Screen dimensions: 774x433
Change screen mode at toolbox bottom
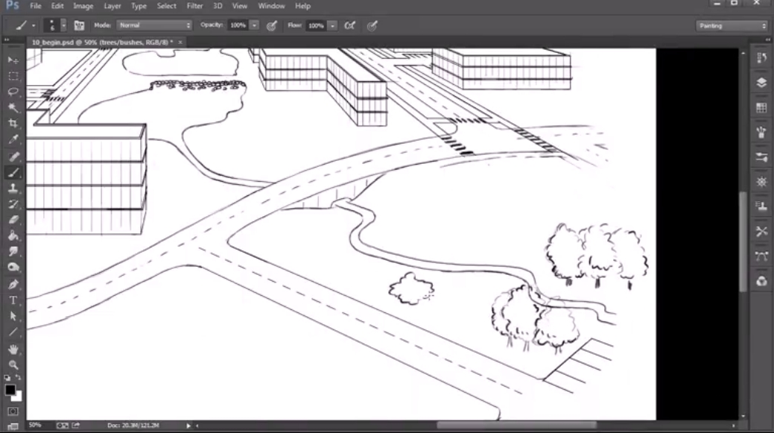[13, 426]
